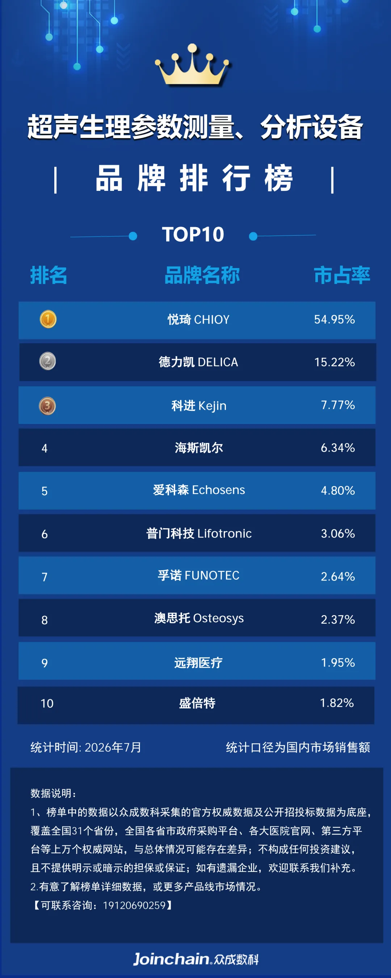The width and height of the screenshot is (391, 978).
Task: Click the blue dot right of TOP10
Action: 253,236
